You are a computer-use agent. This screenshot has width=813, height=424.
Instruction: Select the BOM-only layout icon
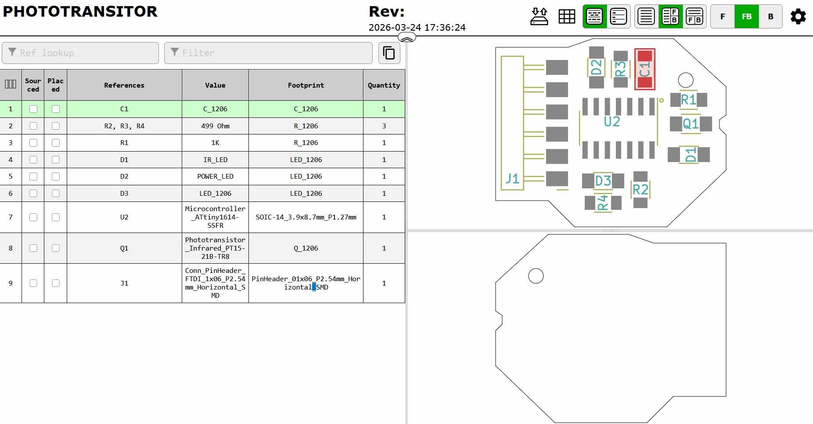pos(646,17)
